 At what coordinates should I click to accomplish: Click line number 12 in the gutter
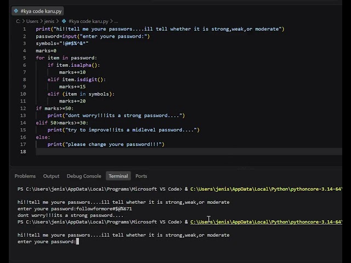tap(23, 108)
